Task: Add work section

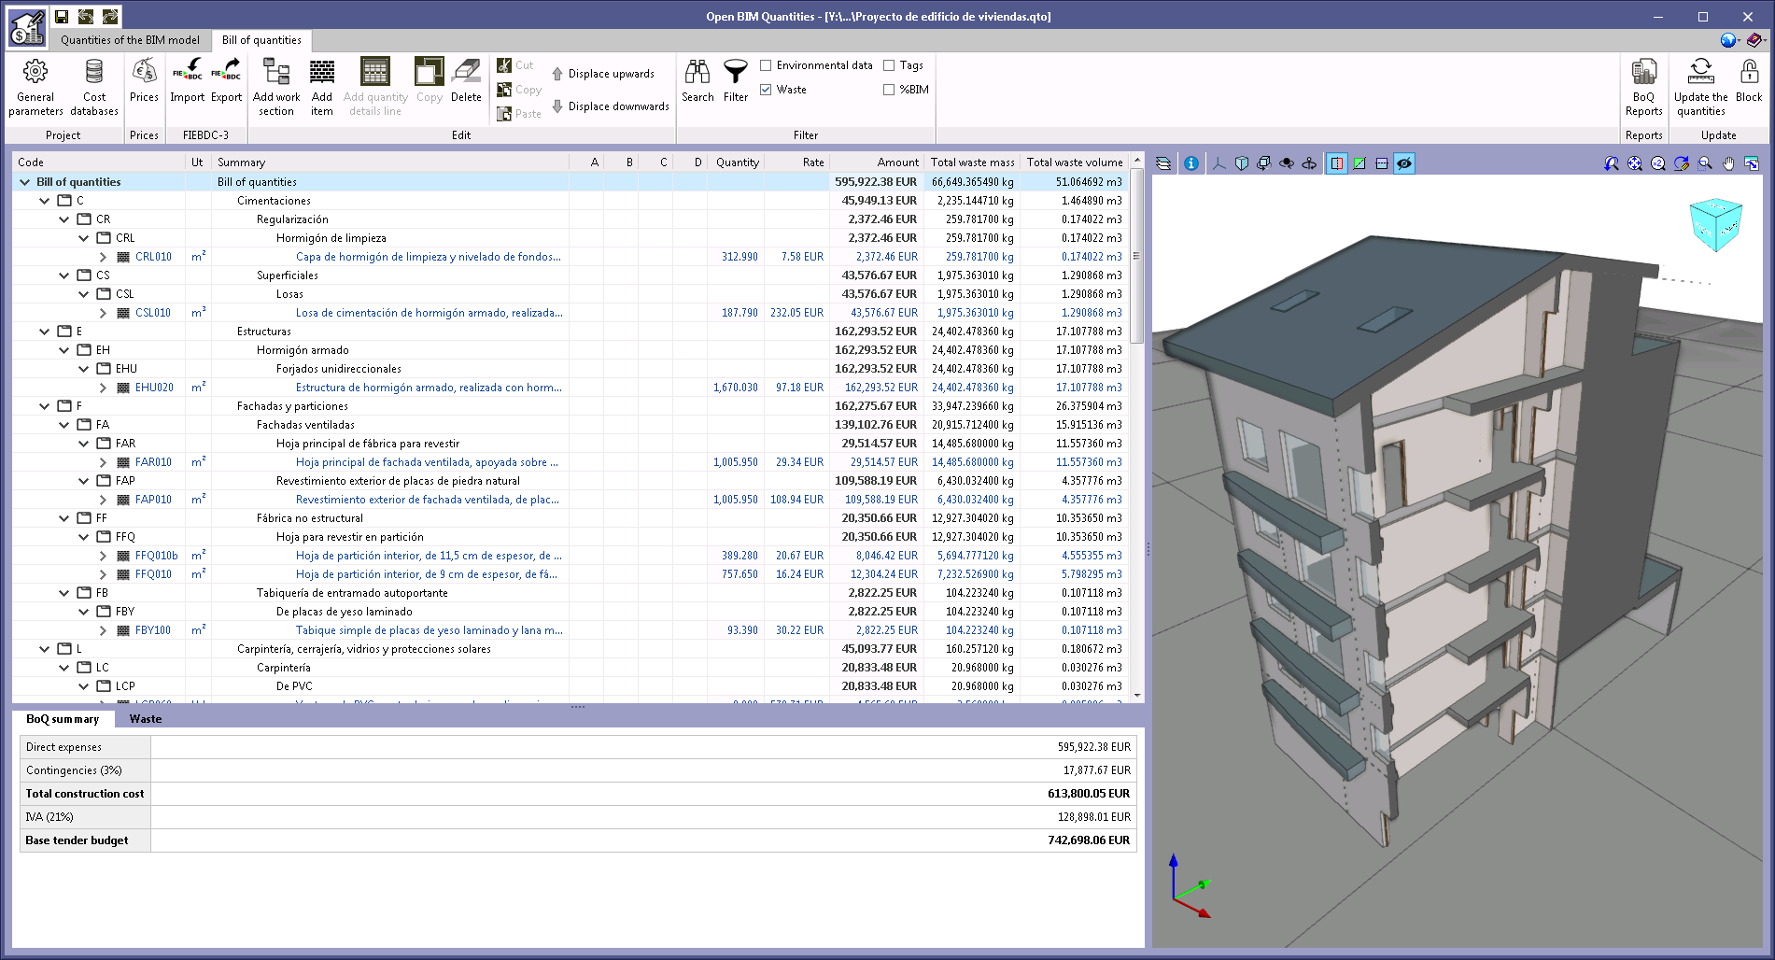Action: click(x=276, y=88)
